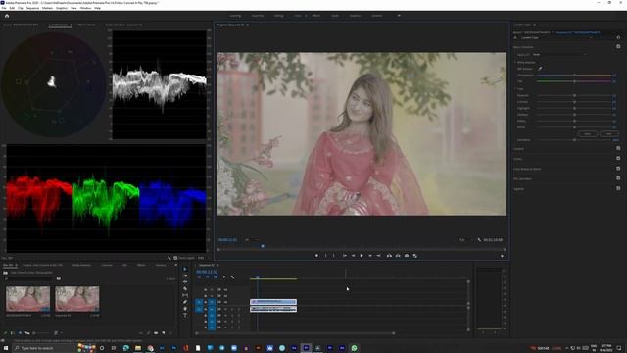Expand the Creative section header
The height and width of the screenshot is (353, 627).
pos(518,149)
